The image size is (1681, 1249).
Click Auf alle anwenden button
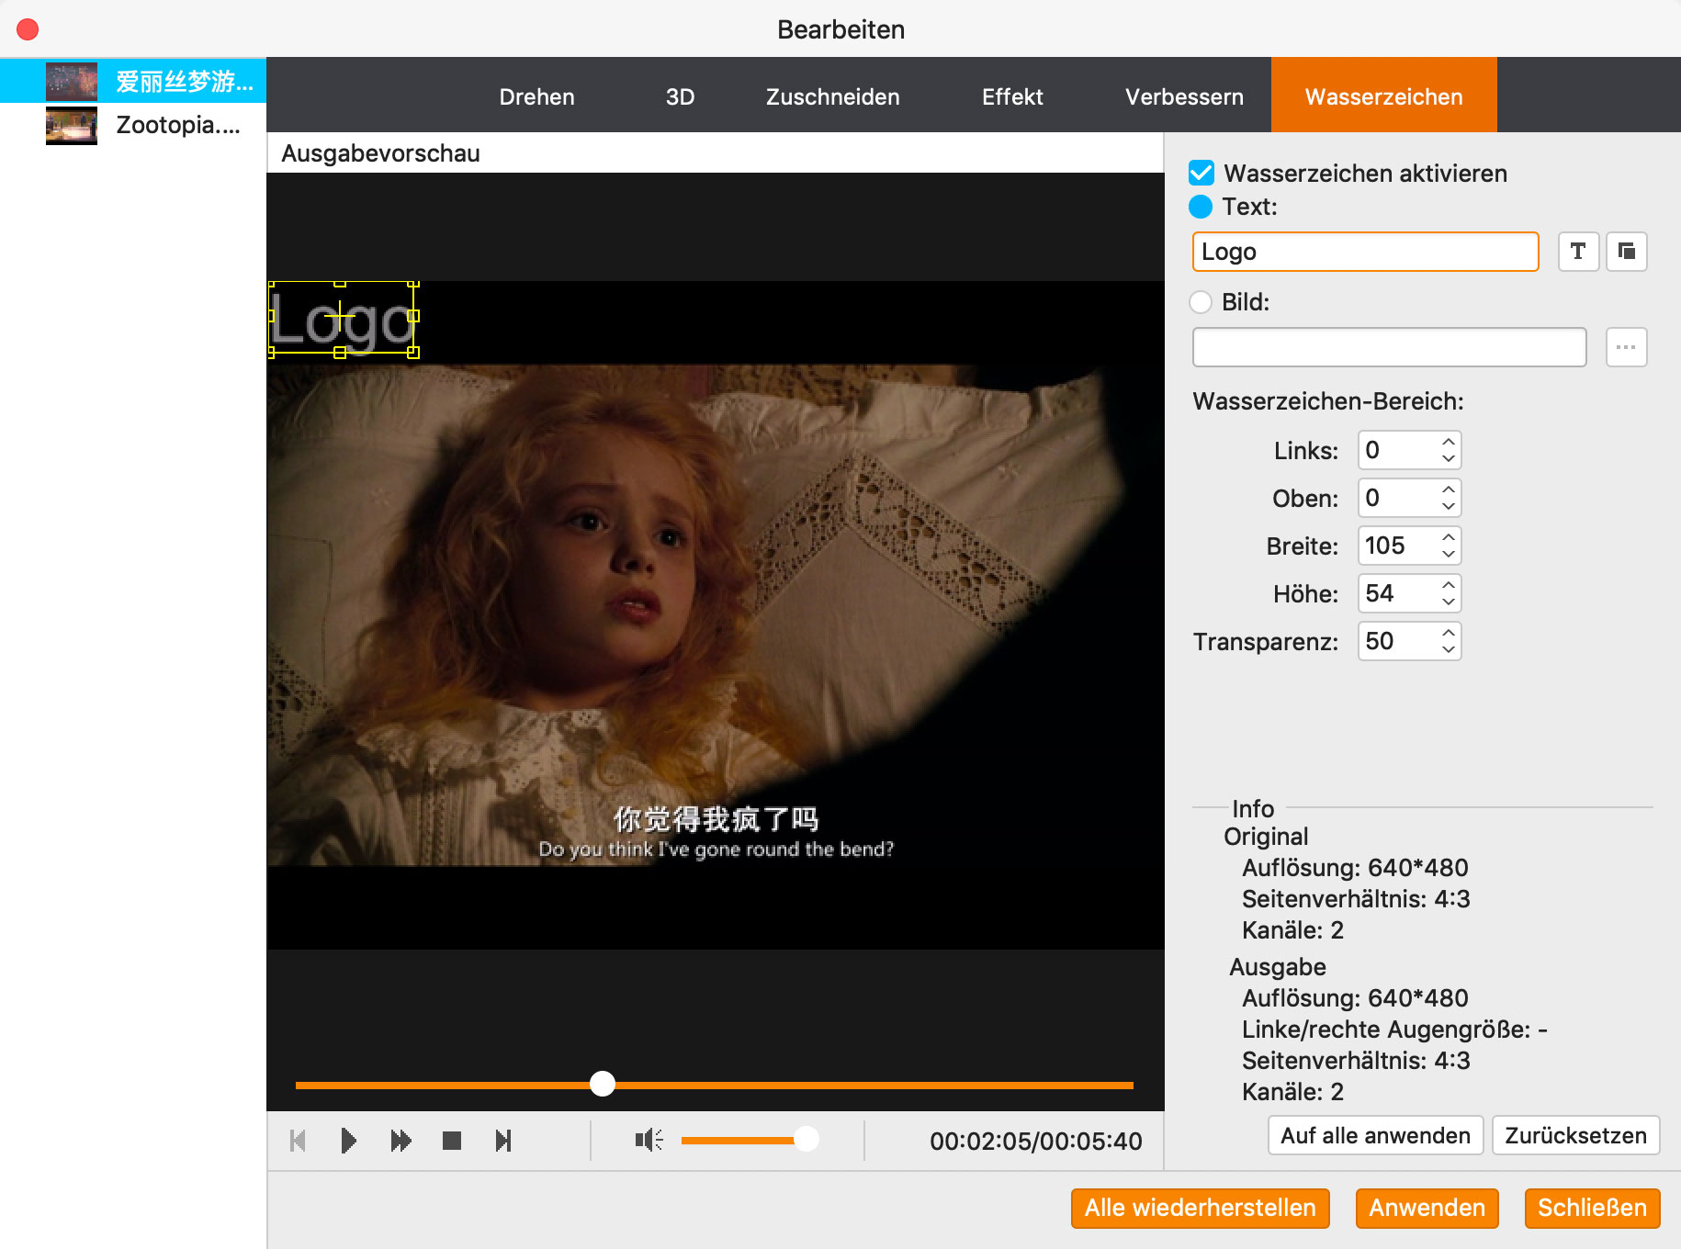tap(1375, 1136)
